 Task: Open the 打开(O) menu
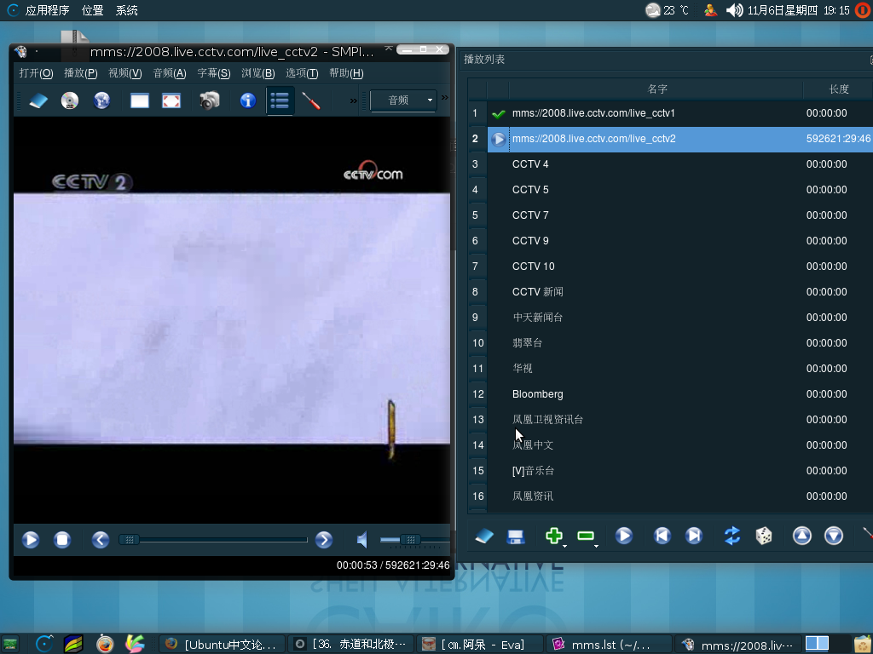point(36,73)
